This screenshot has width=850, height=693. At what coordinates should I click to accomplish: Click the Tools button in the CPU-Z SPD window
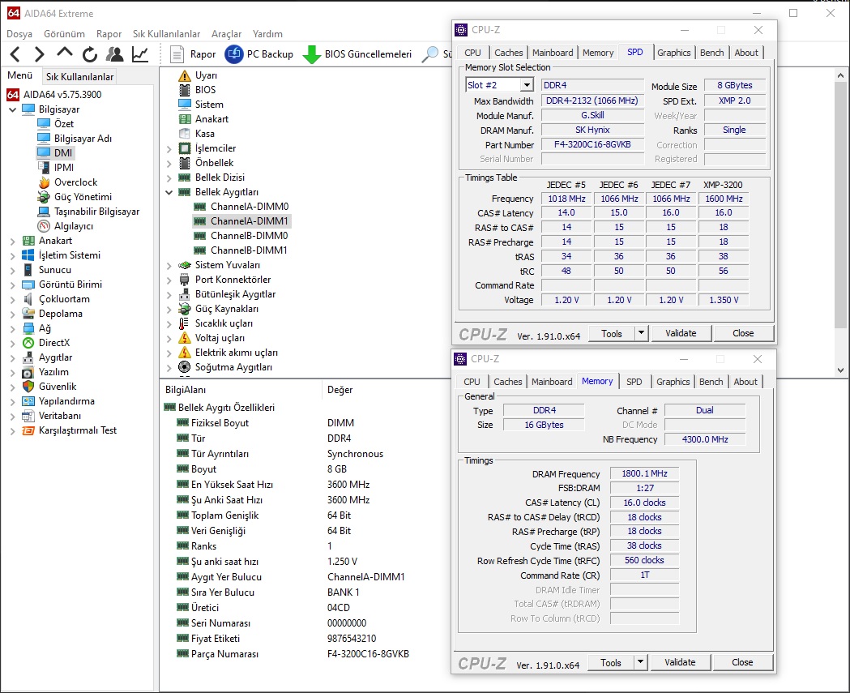[x=612, y=333]
